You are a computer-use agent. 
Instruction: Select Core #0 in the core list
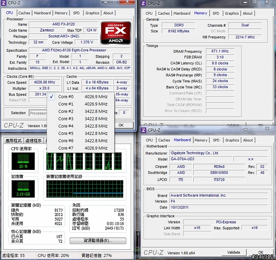point(81,97)
